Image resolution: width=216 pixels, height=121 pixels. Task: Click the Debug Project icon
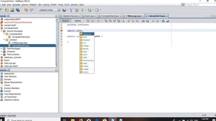point(89,10)
